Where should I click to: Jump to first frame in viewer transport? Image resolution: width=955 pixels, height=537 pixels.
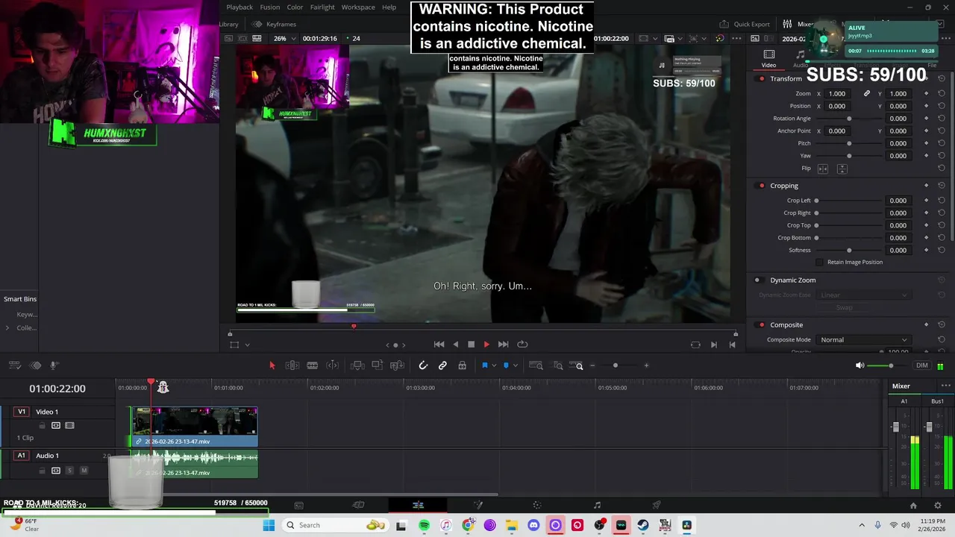tap(439, 345)
